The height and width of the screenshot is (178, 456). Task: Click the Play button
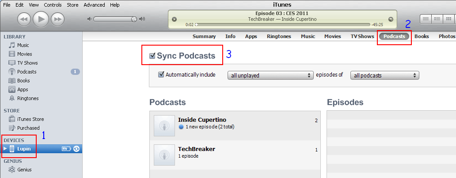point(41,19)
